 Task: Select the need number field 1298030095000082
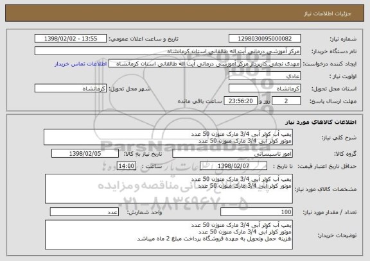click(x=265, y=38)
